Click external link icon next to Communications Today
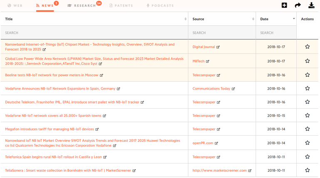This screenshot has height=178, width=320. coord(233,89)
